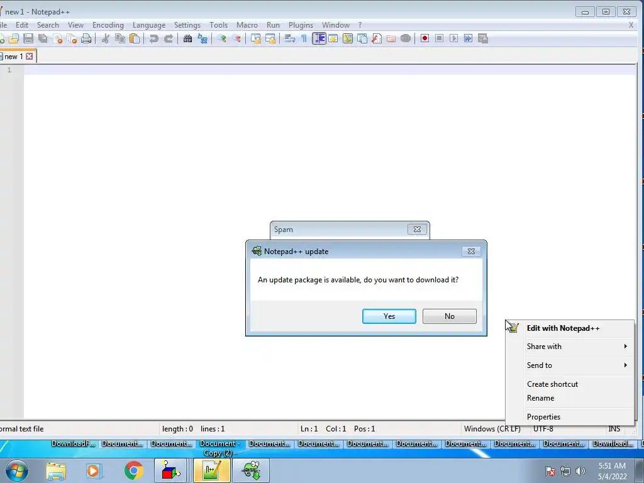
Task: Click the Undo toolbar arrow
Action: (154, 38)
